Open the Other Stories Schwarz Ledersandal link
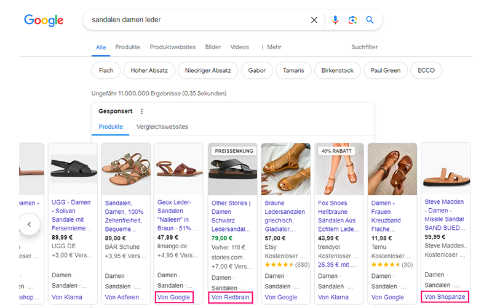This screenshot has width=492, height=308. tap(231, 216)
